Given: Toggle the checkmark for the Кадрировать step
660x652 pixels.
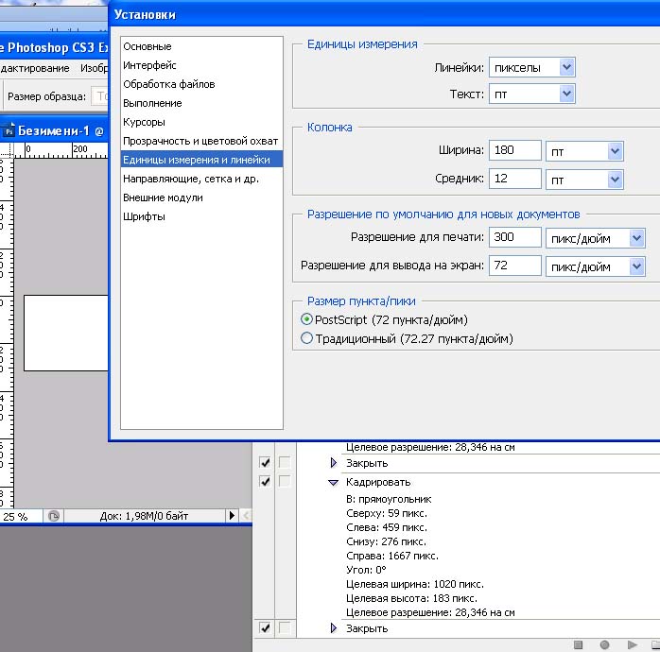Looking at the screenshot, I should [x=265, y=481].
